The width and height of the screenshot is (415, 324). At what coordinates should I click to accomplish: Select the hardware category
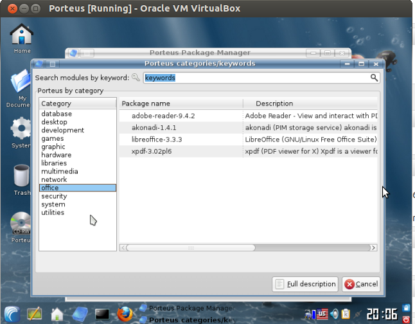pos(78,155)
